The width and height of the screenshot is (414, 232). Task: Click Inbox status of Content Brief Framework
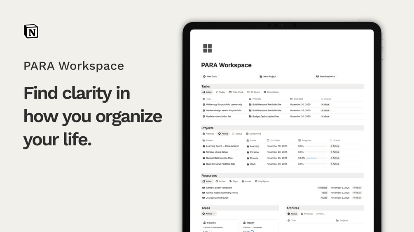[x=358, y=188]
